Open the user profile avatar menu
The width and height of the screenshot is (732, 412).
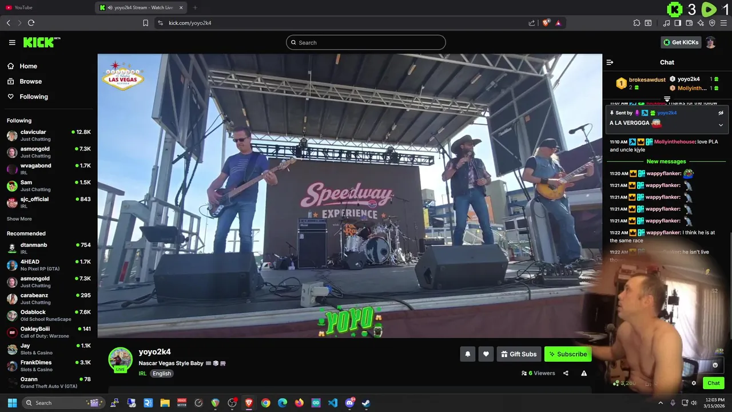(x=710, y=42)
